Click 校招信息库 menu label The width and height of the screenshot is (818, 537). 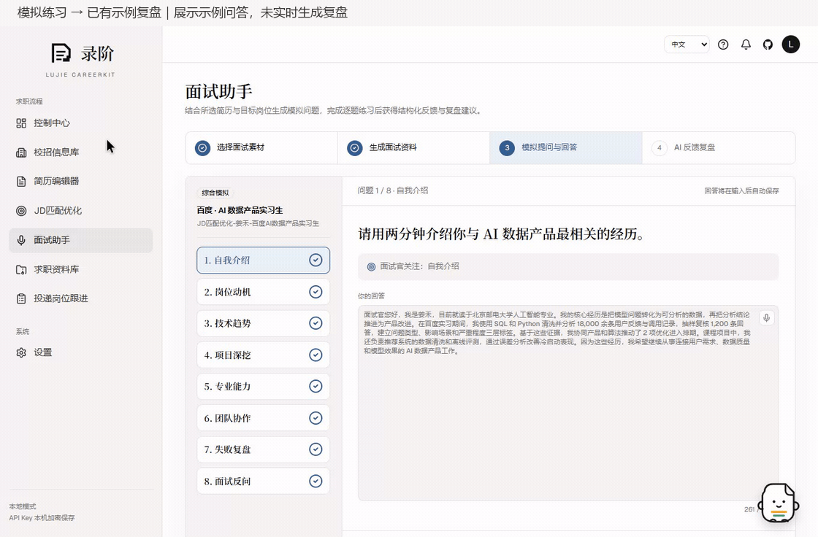point(56,152)
